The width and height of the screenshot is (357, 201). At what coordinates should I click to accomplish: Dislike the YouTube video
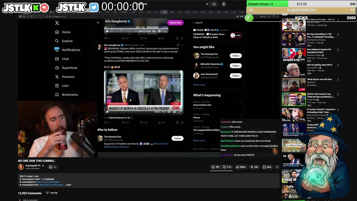tap(227, 167)
